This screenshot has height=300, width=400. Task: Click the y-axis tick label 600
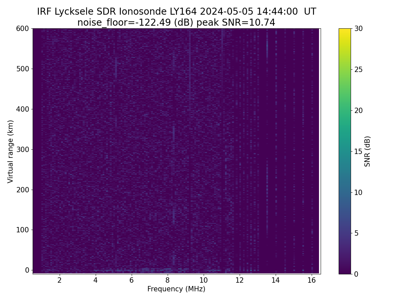[22, 29]
